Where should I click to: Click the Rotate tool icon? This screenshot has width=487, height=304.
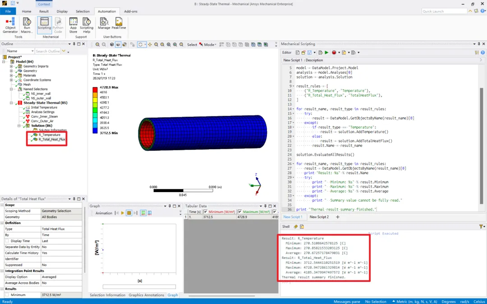coord(140,45)
